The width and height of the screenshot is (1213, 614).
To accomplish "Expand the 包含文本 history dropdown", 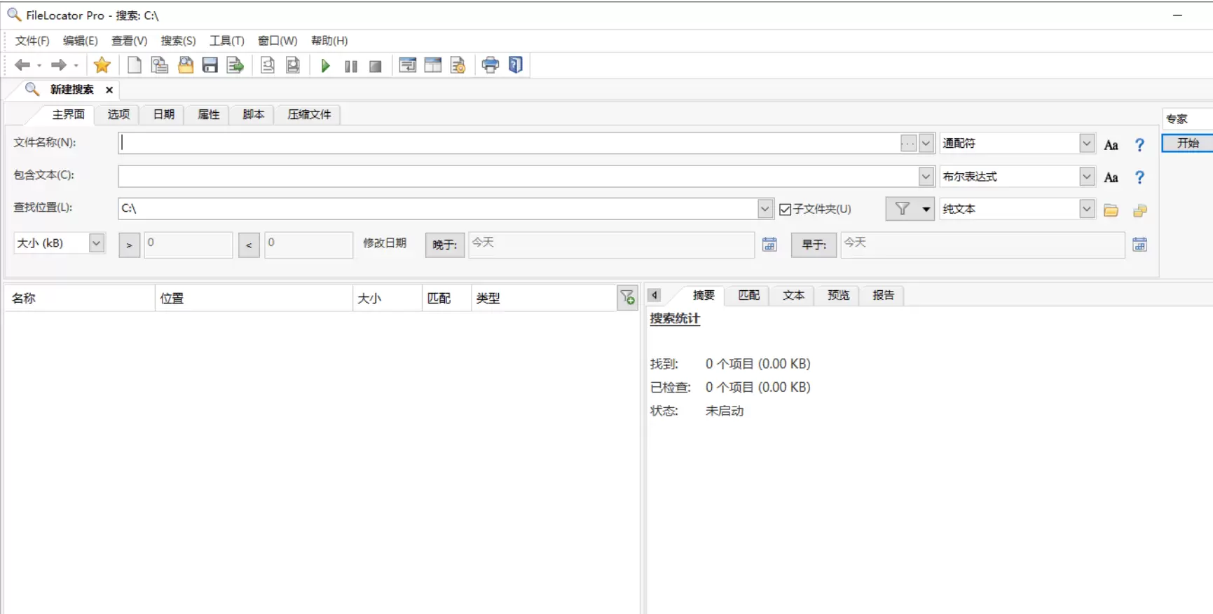I will tap(926, 176).
